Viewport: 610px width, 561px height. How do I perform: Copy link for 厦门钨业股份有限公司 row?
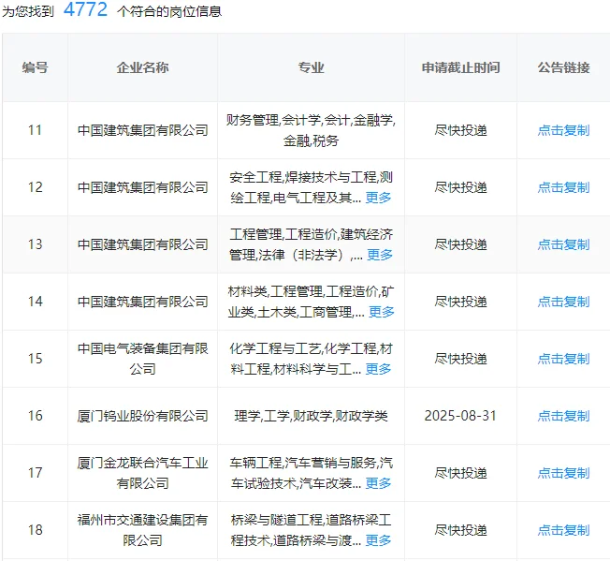tap(563, 416)
